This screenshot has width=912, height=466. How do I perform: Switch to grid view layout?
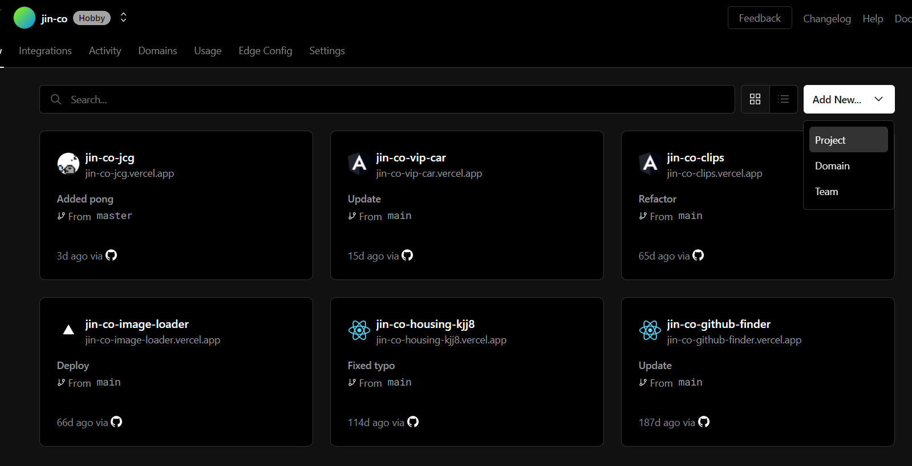755,99
